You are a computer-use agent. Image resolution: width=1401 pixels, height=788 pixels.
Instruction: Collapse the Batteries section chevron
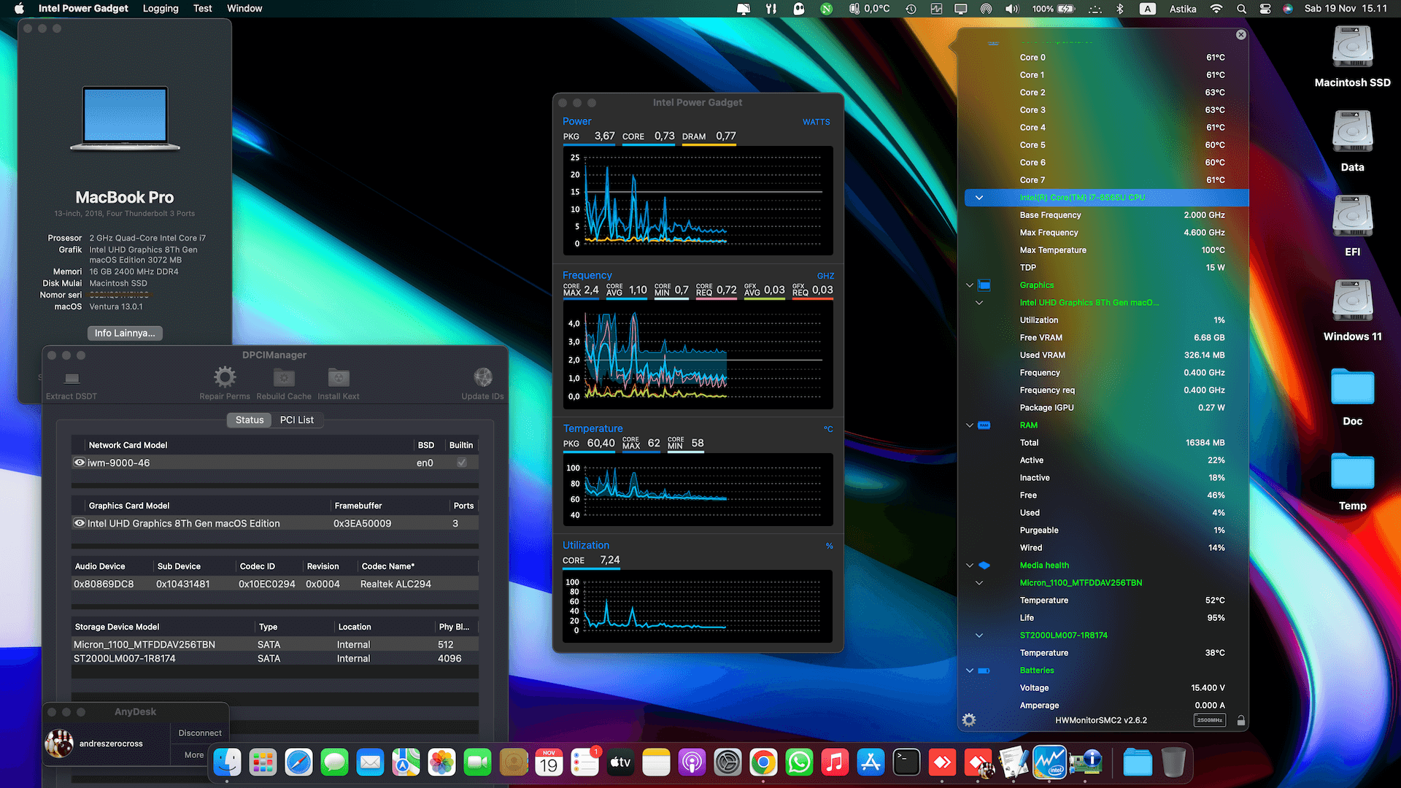click(970, 671)
